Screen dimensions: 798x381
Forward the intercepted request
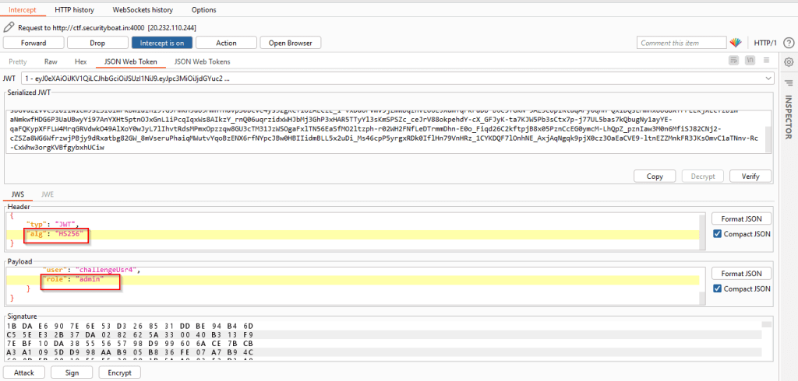pos(34,44)
